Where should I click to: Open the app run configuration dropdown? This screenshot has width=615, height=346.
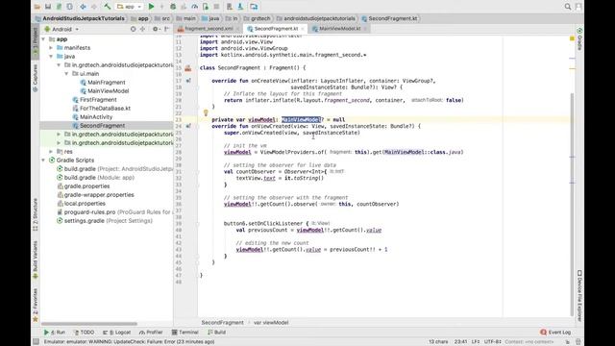click(x=129, y=7)
